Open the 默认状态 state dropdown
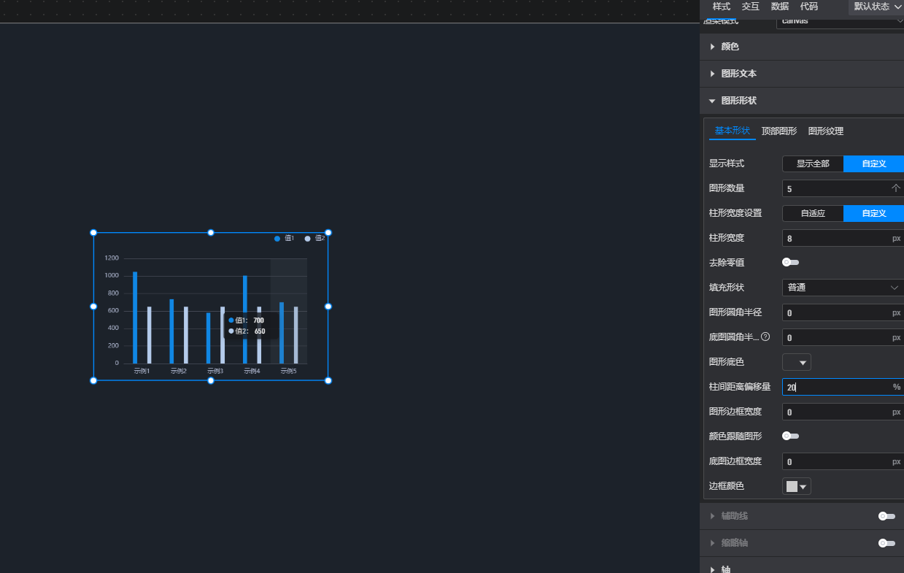Viewport: 904px width, 573px height. 876,7
